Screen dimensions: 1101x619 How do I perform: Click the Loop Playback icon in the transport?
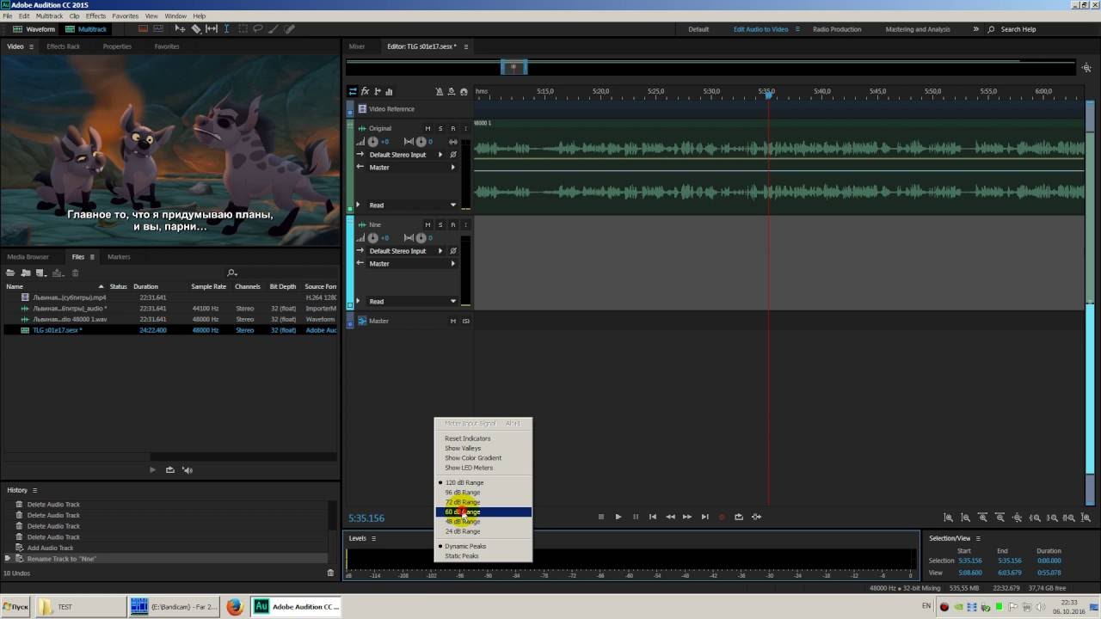(x=738, y=517)
